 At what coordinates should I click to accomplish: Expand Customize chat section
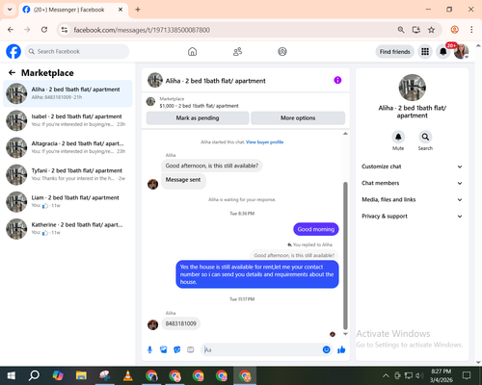coord(412,167)
